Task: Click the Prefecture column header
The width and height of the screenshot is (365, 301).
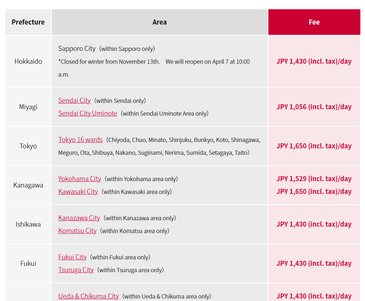Action: (x=28, y=22)
